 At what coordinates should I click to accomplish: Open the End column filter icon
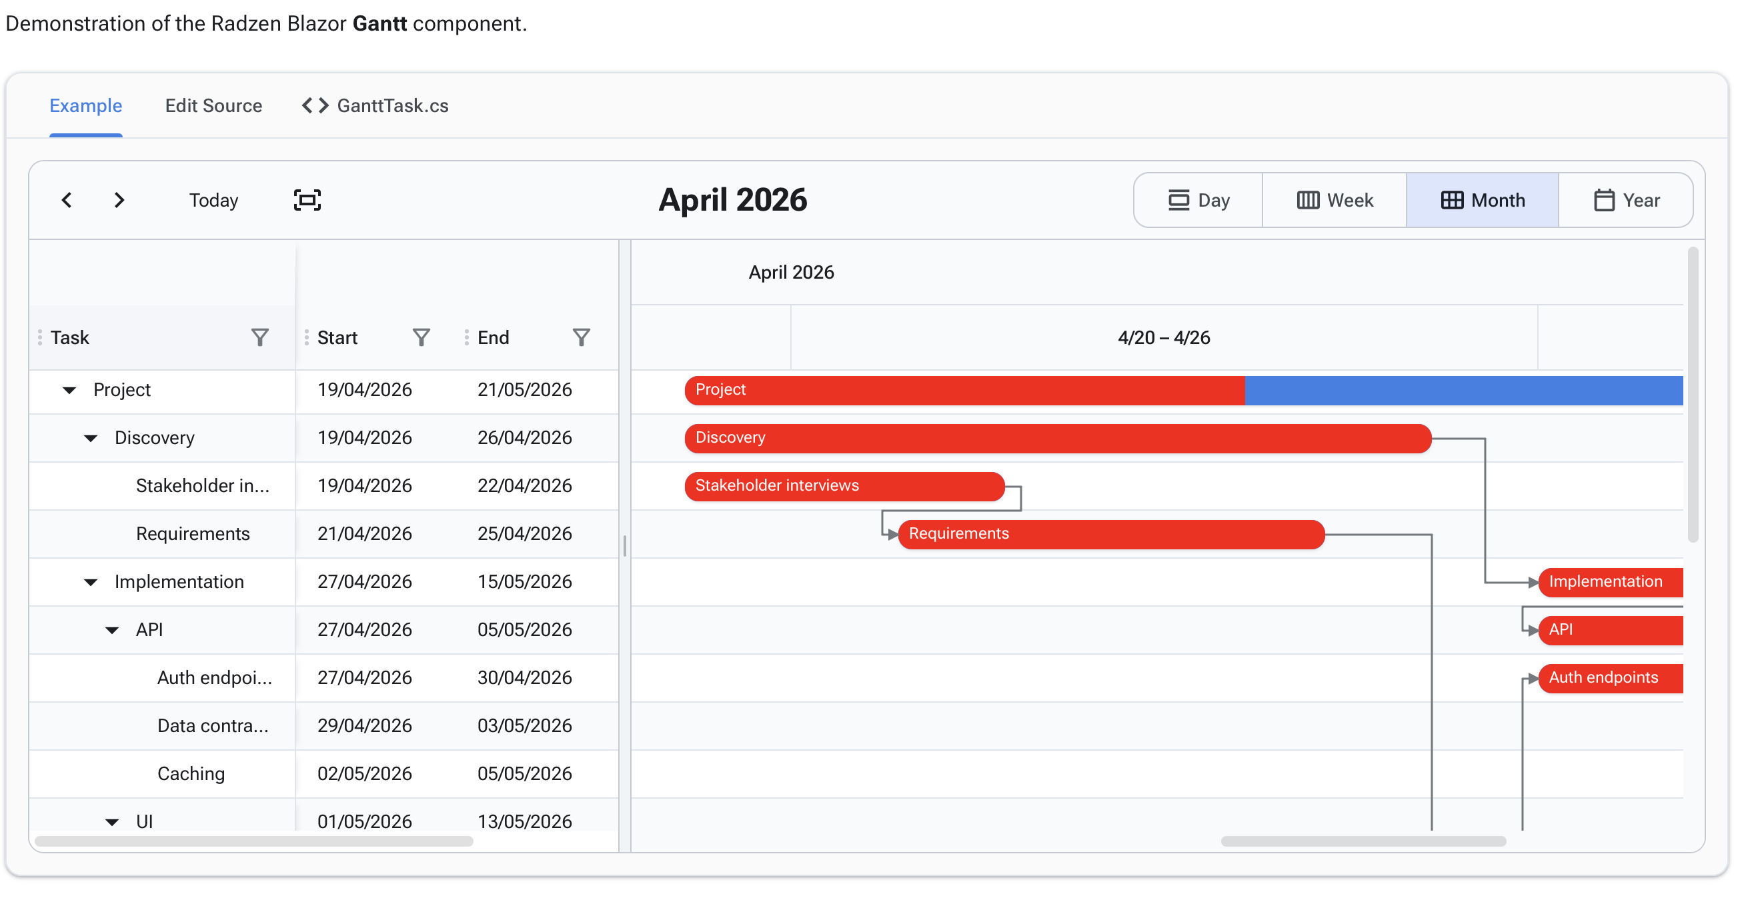pyautogui.click(x=582, y=337)
